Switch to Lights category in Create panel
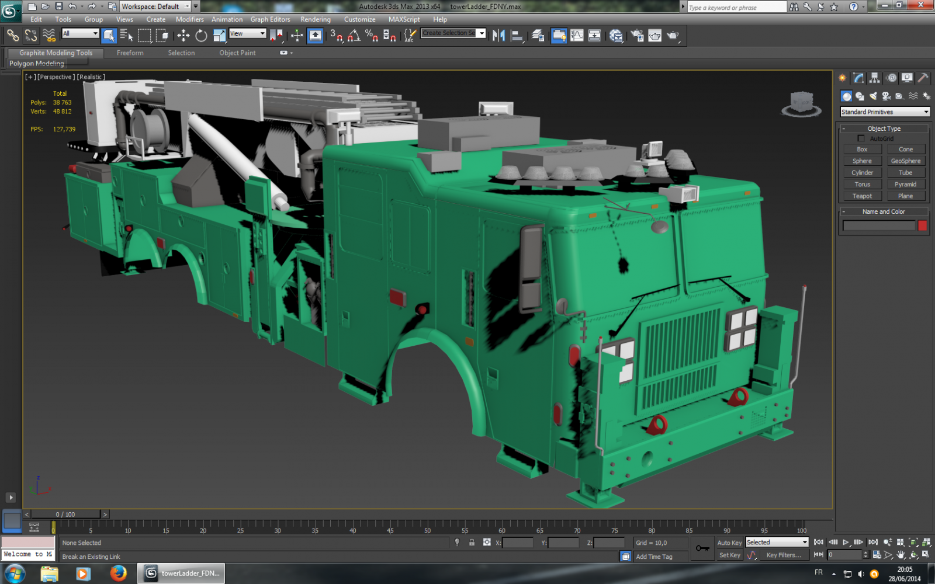Viewport: 935px width, 584px height. (x=873, y=96)
